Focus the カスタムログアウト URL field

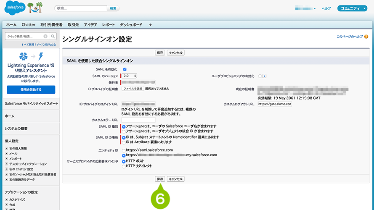click(x=275, y=104)
